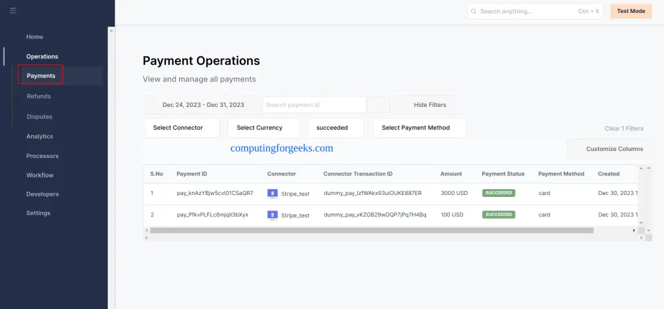Click the Connector column header
This screenshot has height=309, width=664.
coord(281,174)
